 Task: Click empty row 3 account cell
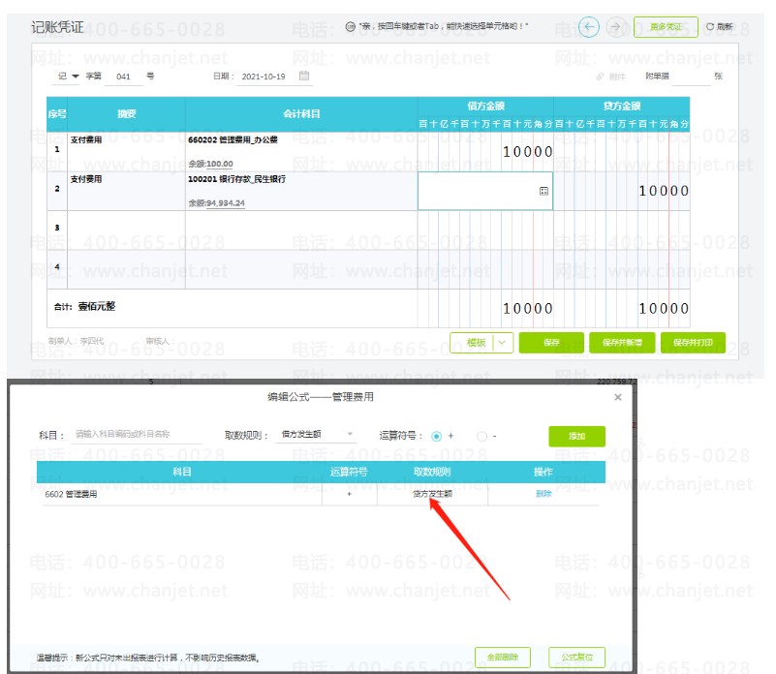[x=301, y=230]
